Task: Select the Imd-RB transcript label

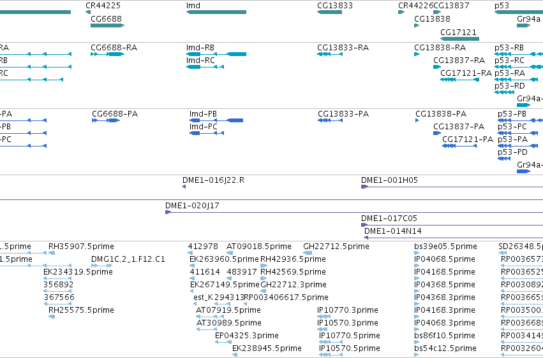Action: (200, 48)
